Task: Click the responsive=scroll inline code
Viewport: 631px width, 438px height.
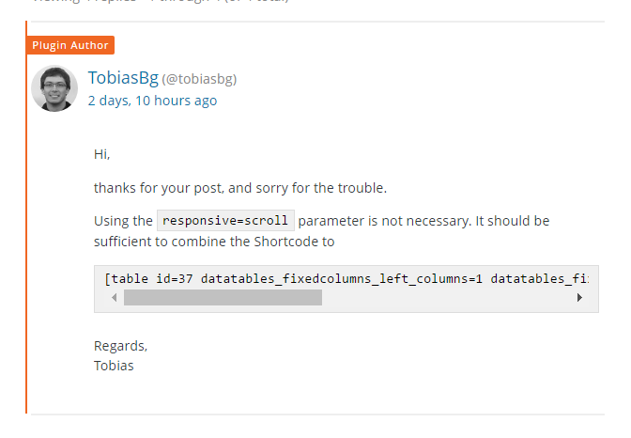Action: click(x=225, y=221)
